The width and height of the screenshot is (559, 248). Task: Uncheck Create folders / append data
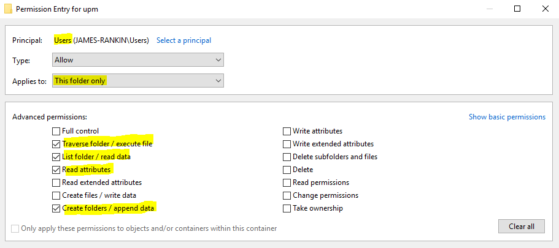point(56,208)
